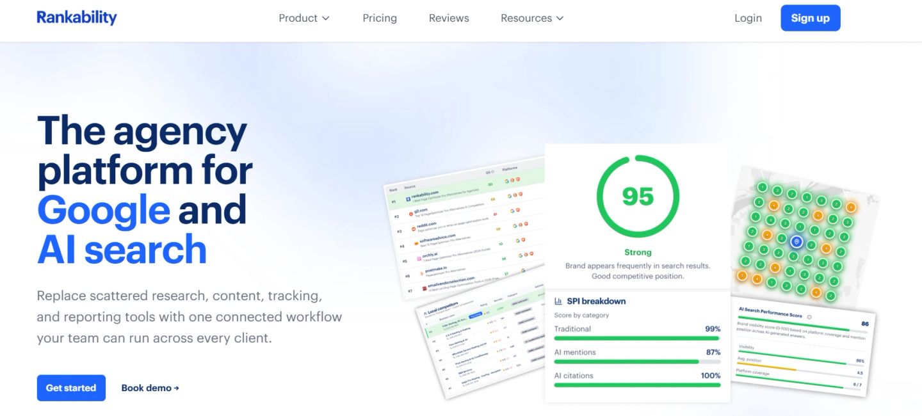Open the Product dropdown menu

click(304, 18)
